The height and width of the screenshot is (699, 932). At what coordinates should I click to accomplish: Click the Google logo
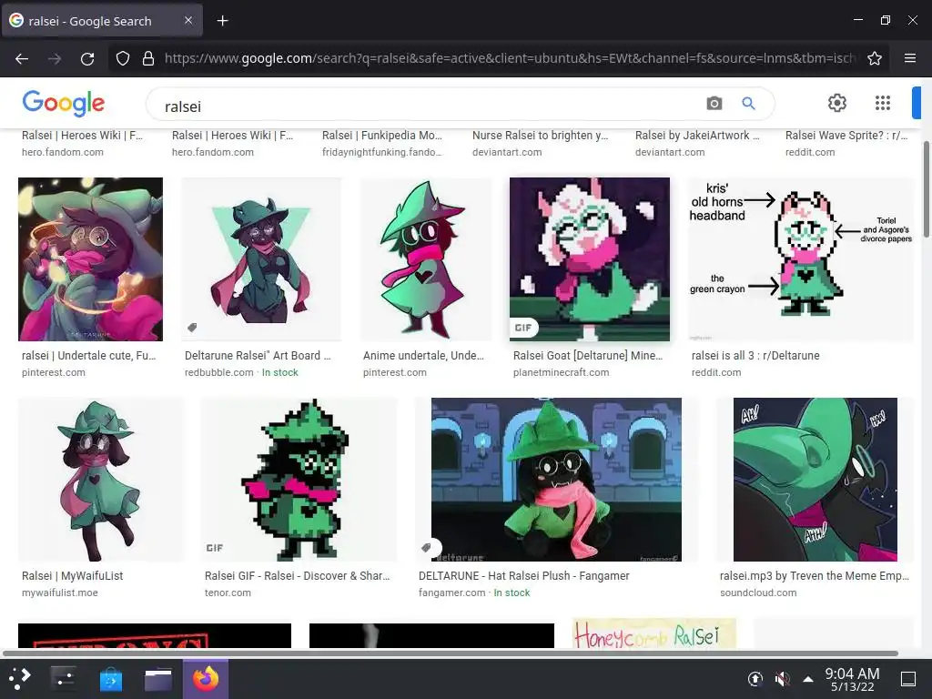[x=63, y=104]
